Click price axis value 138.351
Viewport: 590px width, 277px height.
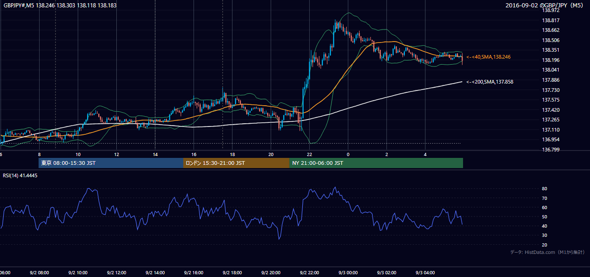[x=552, y=50]
